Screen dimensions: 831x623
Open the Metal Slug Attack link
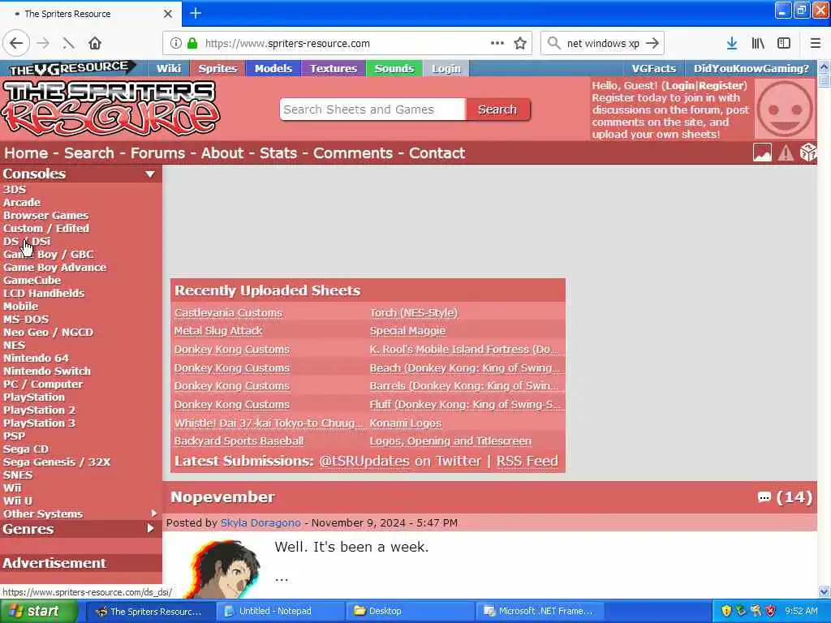pos(217,331)
